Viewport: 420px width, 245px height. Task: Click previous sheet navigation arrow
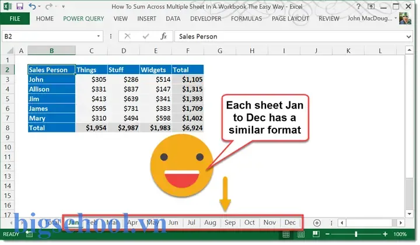point(11,223)
